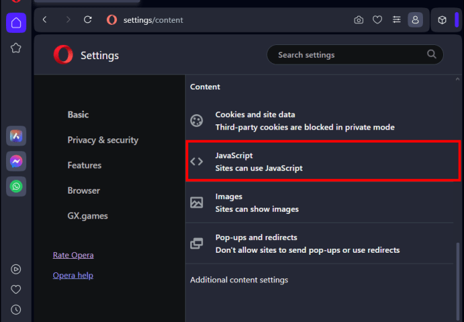Focus the Search settings field
This screenshot has height=322, width=464.
(355, 54)
